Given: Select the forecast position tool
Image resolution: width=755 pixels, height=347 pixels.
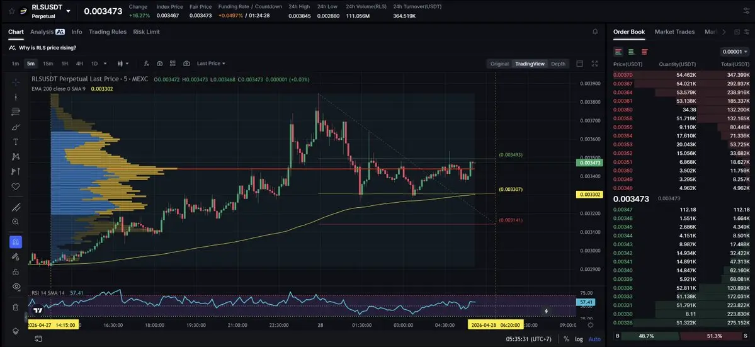Looking at the screenshot, I should (x=16, y=171).
